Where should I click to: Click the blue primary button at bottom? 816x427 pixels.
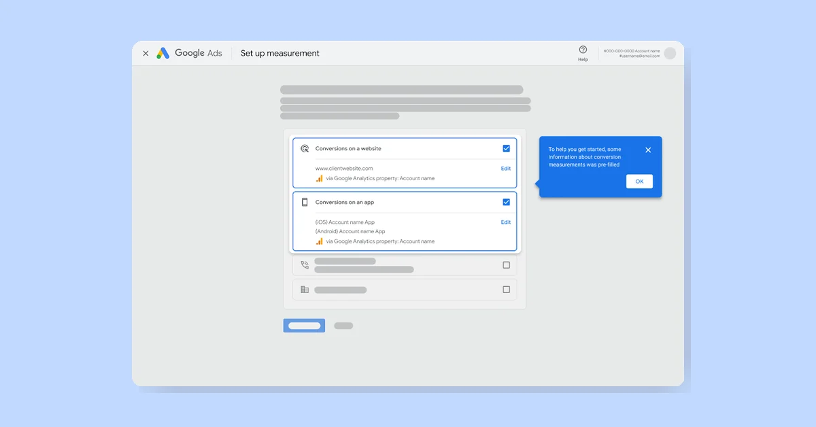[x=304, y=326]
